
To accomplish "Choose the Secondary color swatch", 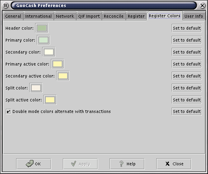I will coord(49,52).
